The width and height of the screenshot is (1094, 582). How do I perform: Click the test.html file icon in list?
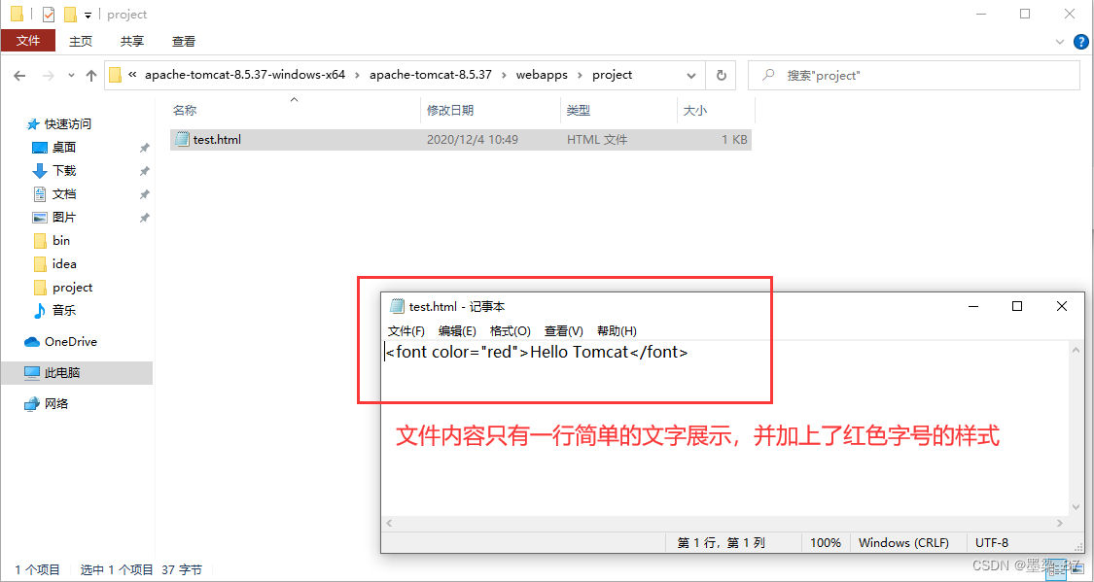tap(182, 139)
